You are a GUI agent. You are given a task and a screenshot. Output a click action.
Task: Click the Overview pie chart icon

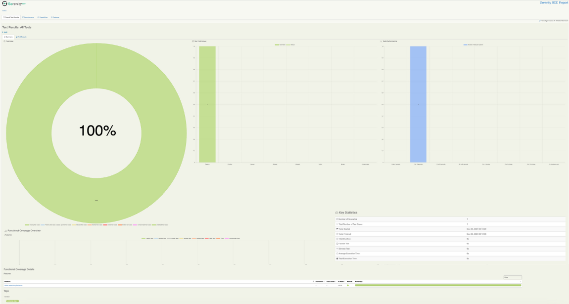tap(4, 41)
